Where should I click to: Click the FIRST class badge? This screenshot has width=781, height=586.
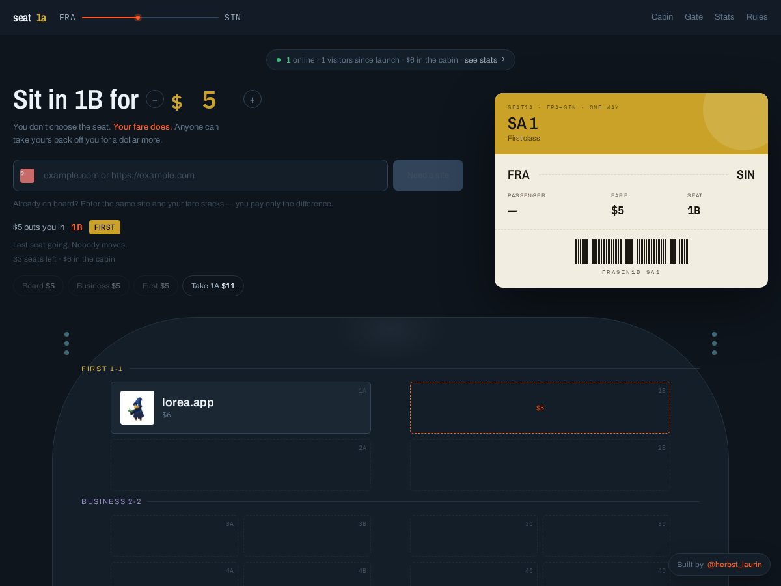(104, 227)
